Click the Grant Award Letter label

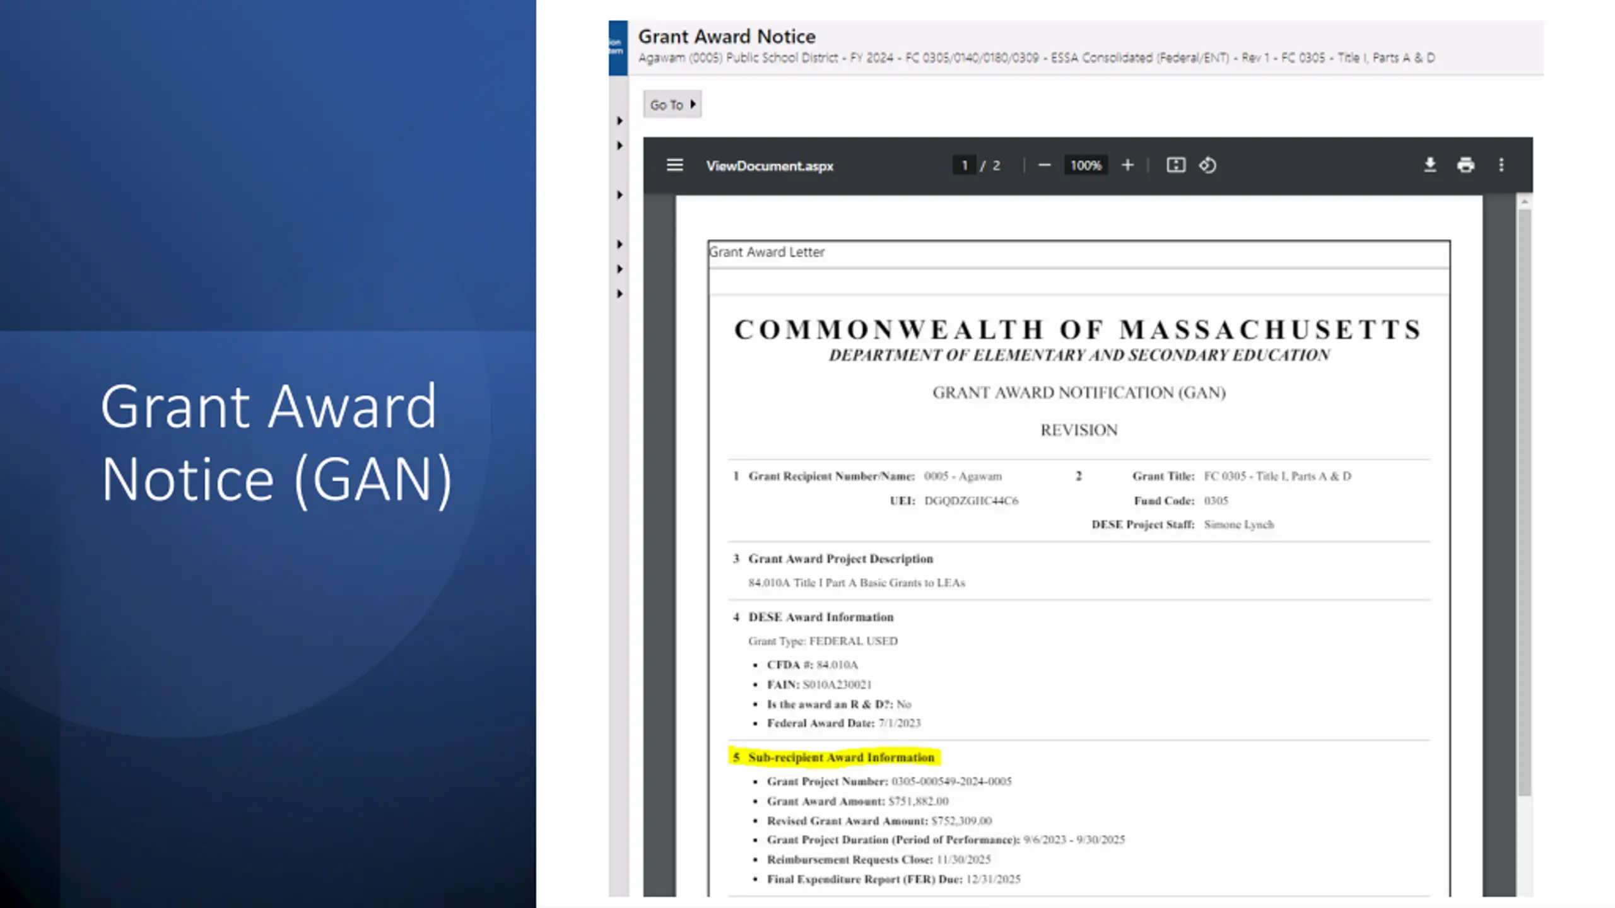click(767, 252)
